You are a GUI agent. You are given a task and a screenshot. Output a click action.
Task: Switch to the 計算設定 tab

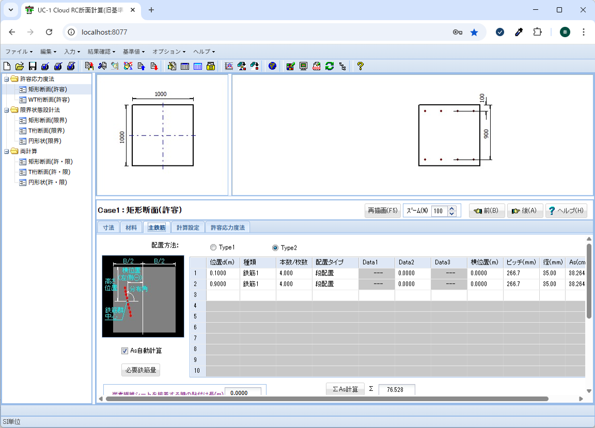pos(188,227)
